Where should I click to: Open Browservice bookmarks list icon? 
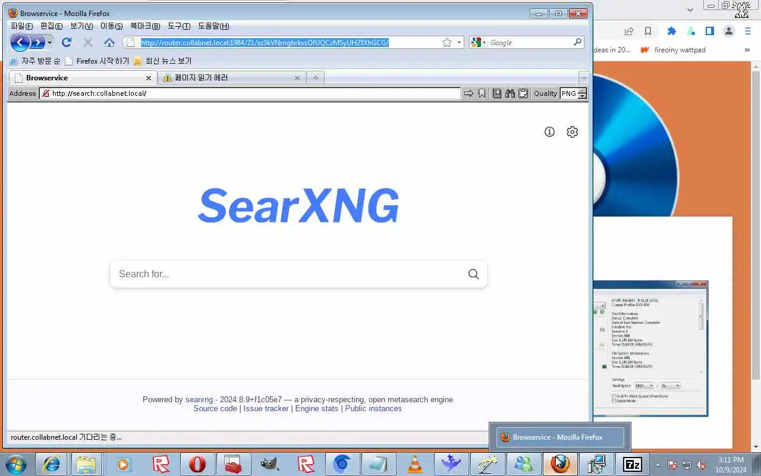497,93
